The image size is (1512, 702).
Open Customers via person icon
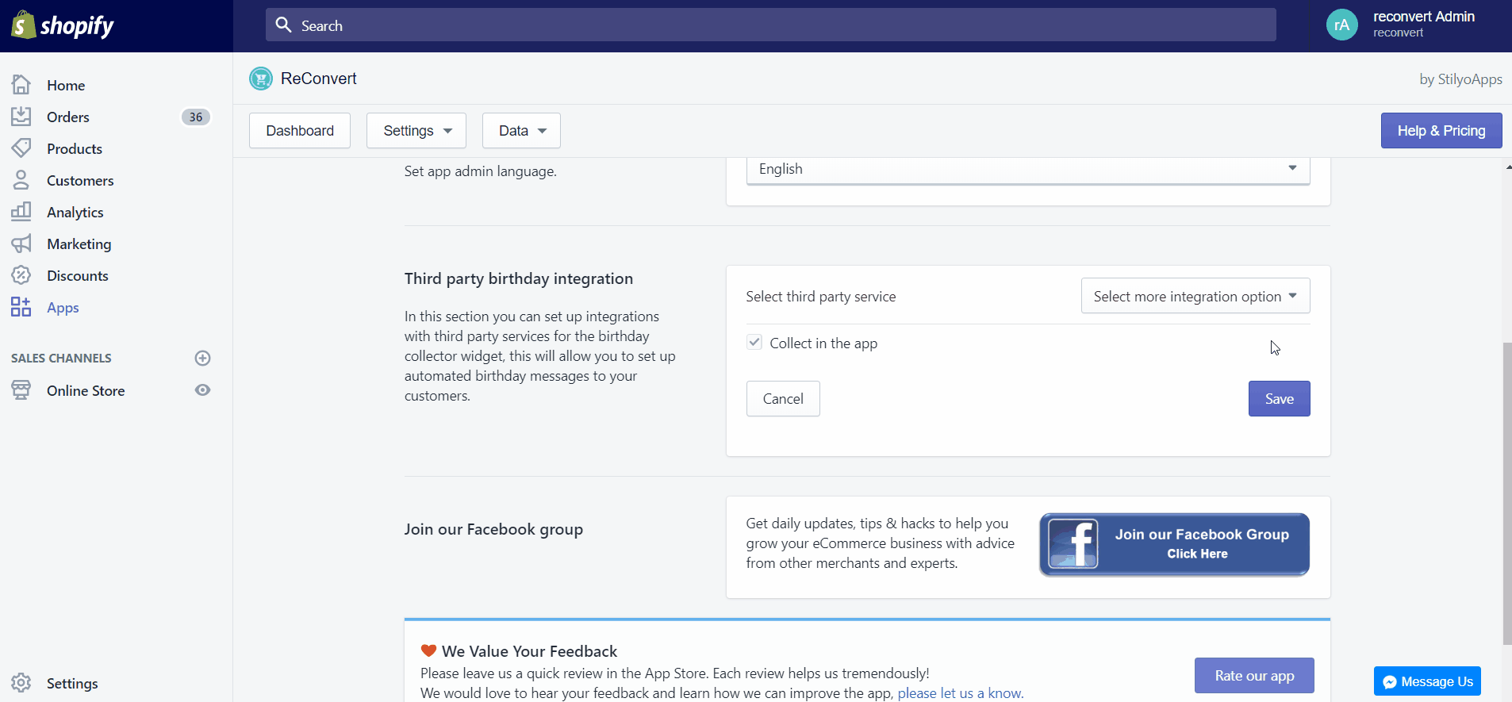pyautogui.click(x=21, y=180)
